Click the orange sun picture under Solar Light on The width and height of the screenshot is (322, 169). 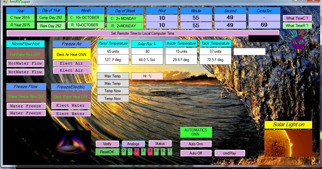288,143
